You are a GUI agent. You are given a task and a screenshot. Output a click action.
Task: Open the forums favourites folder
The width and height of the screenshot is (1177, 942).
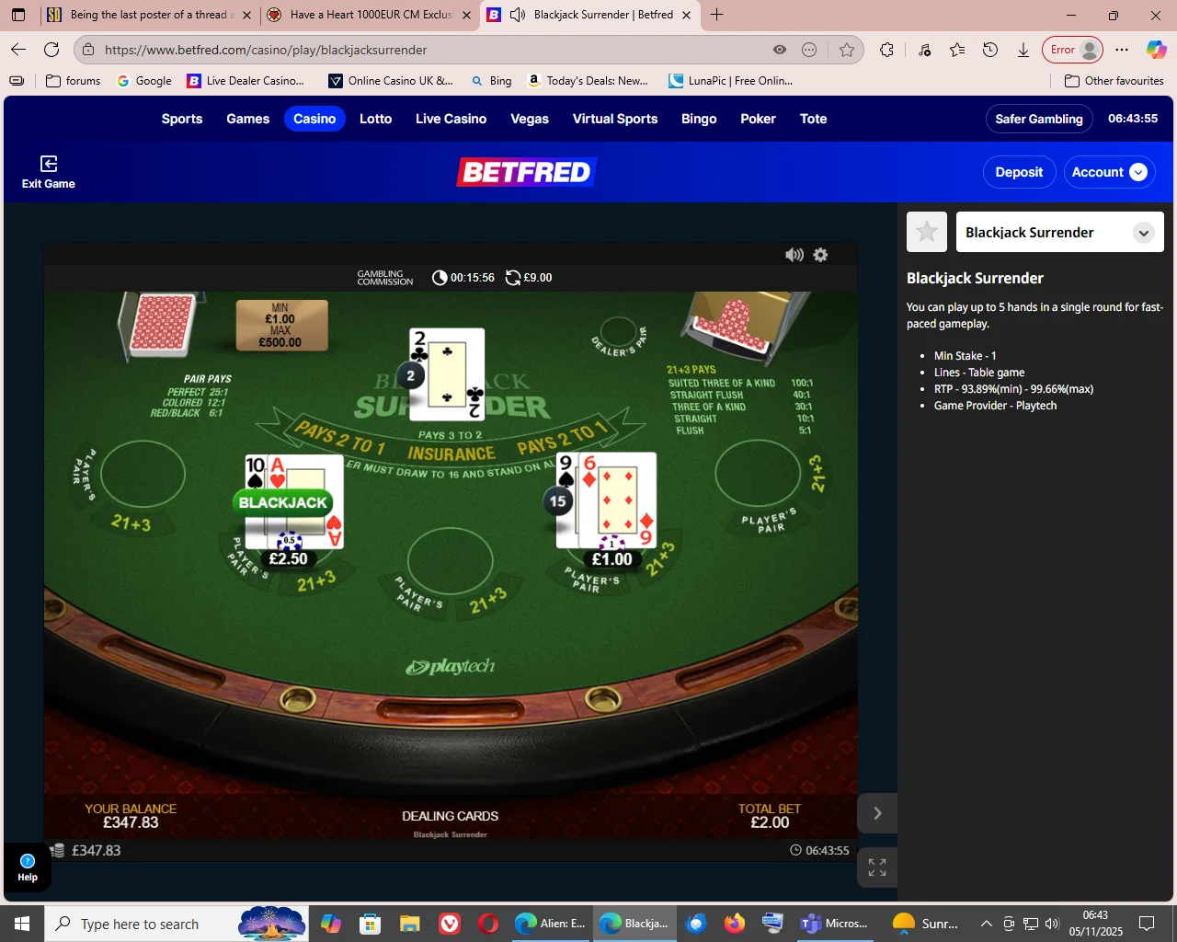click(74, 81)
